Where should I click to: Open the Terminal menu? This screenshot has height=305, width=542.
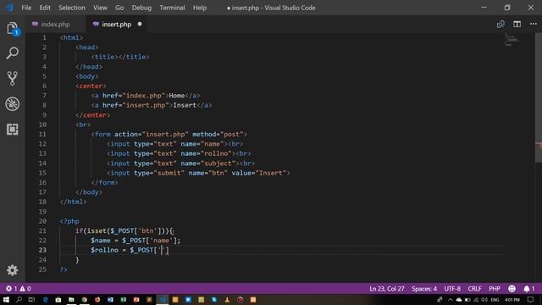(x=172, y=8)
